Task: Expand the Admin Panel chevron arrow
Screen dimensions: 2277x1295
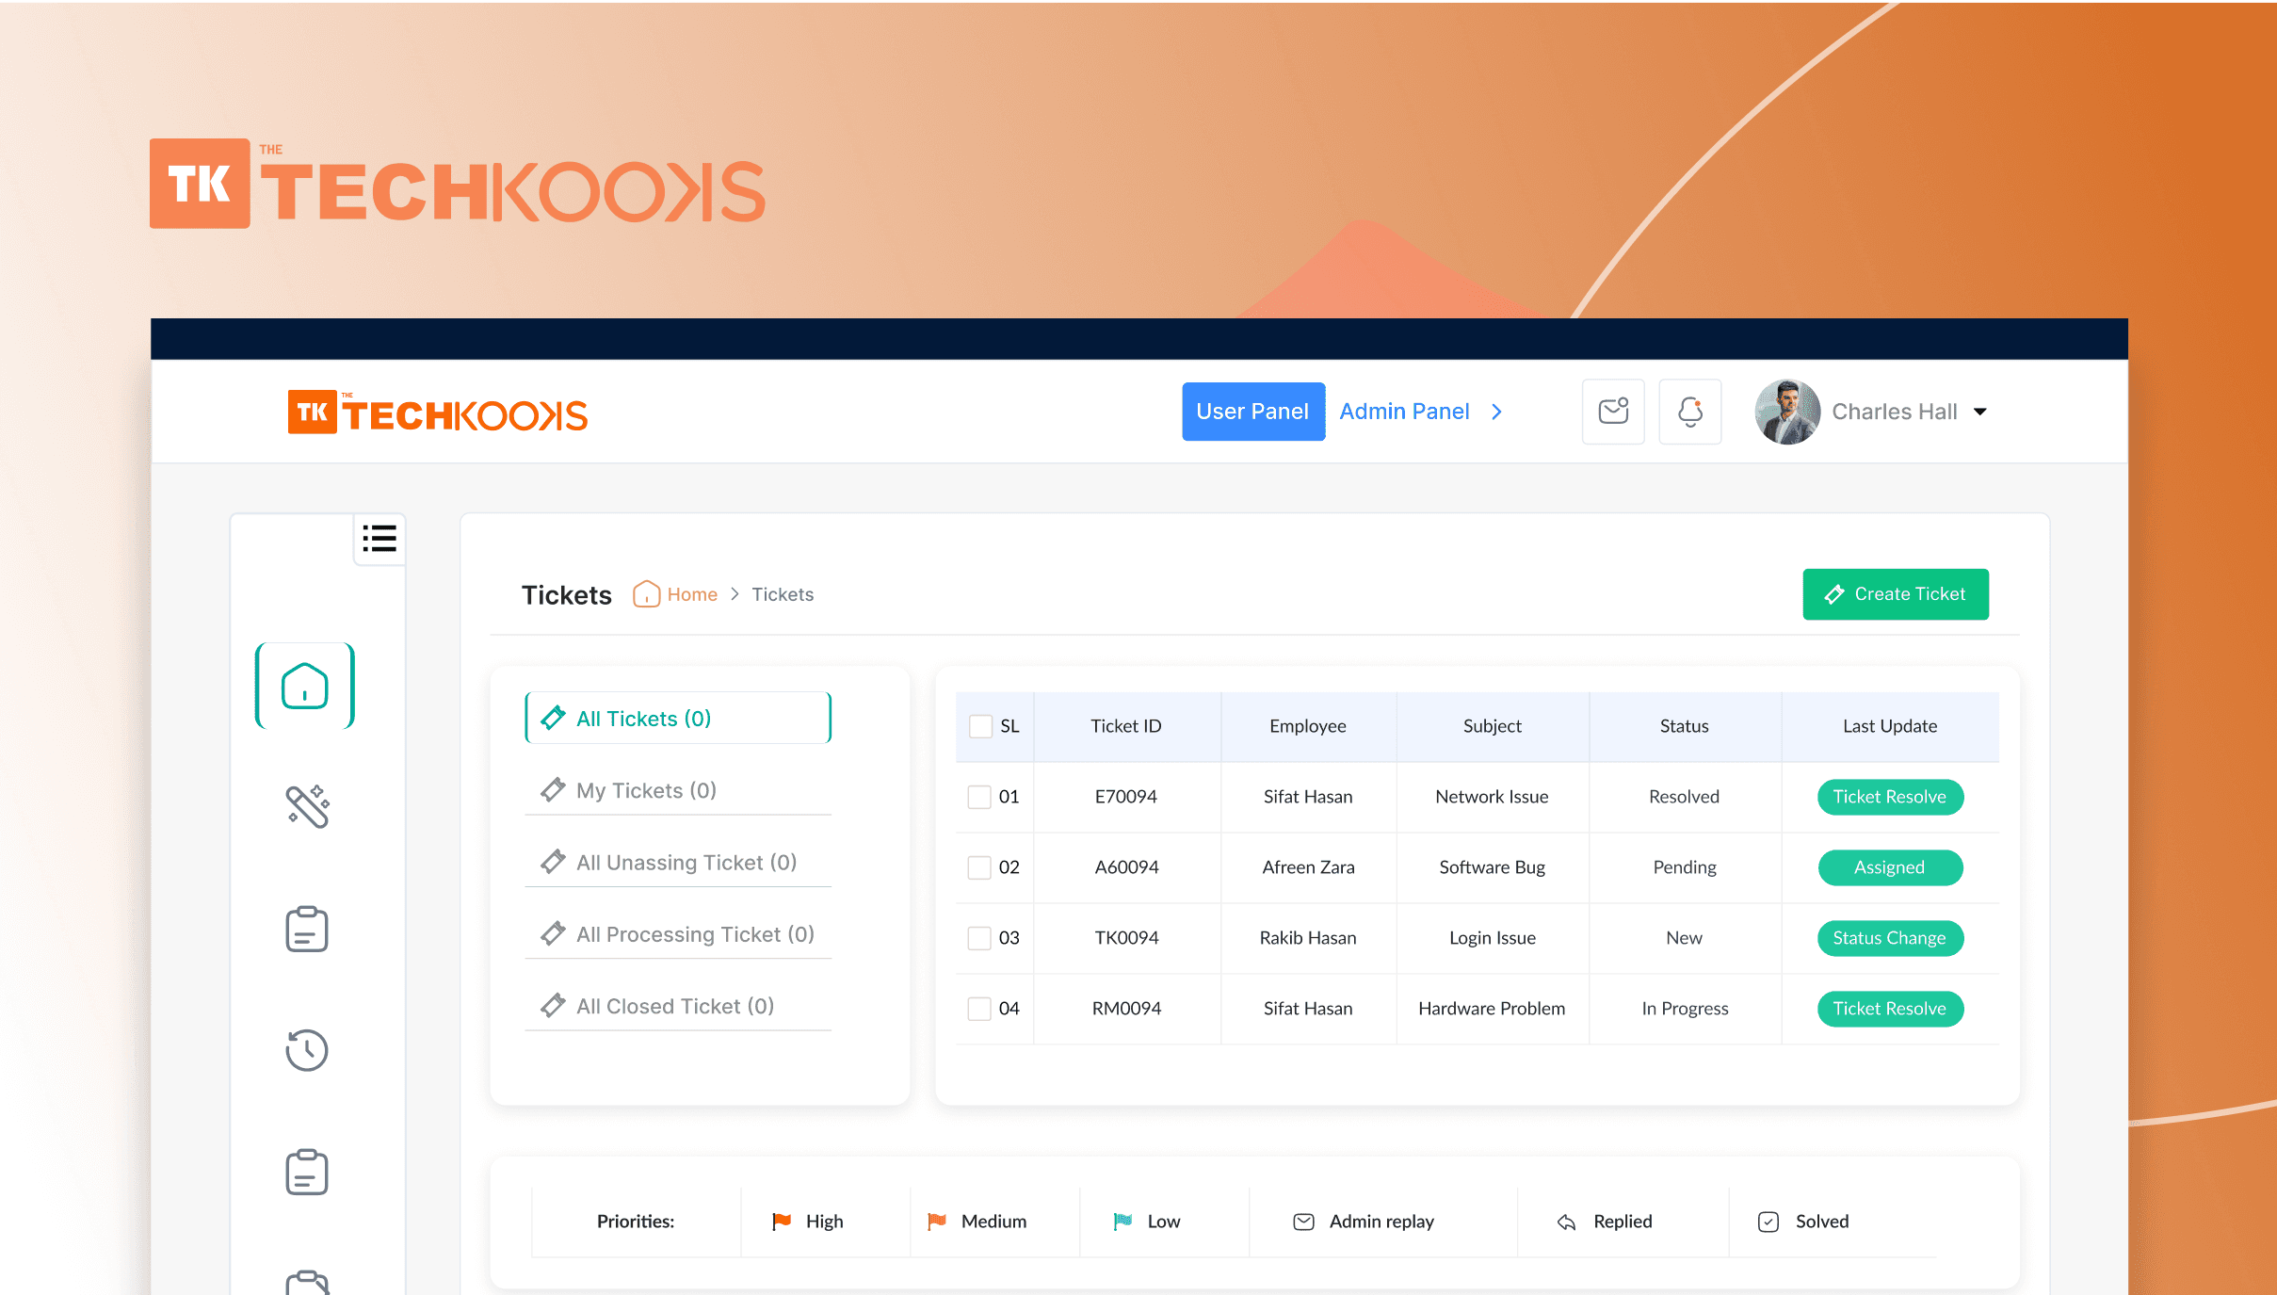Action: (1496, 412)
